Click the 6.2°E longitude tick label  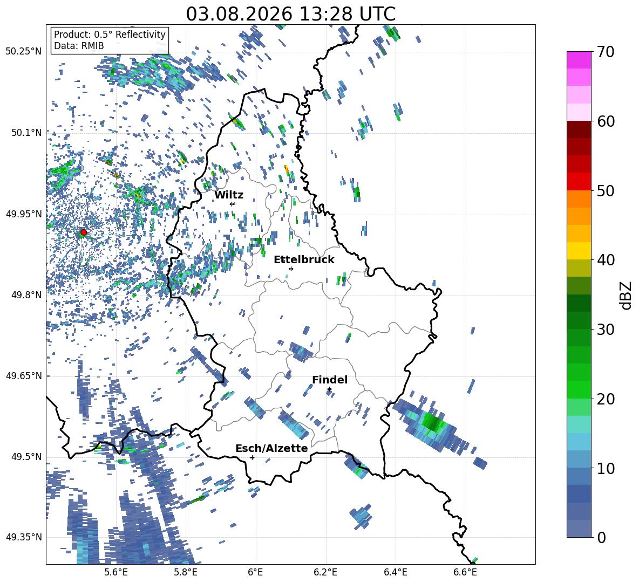[x=325, y=572]
